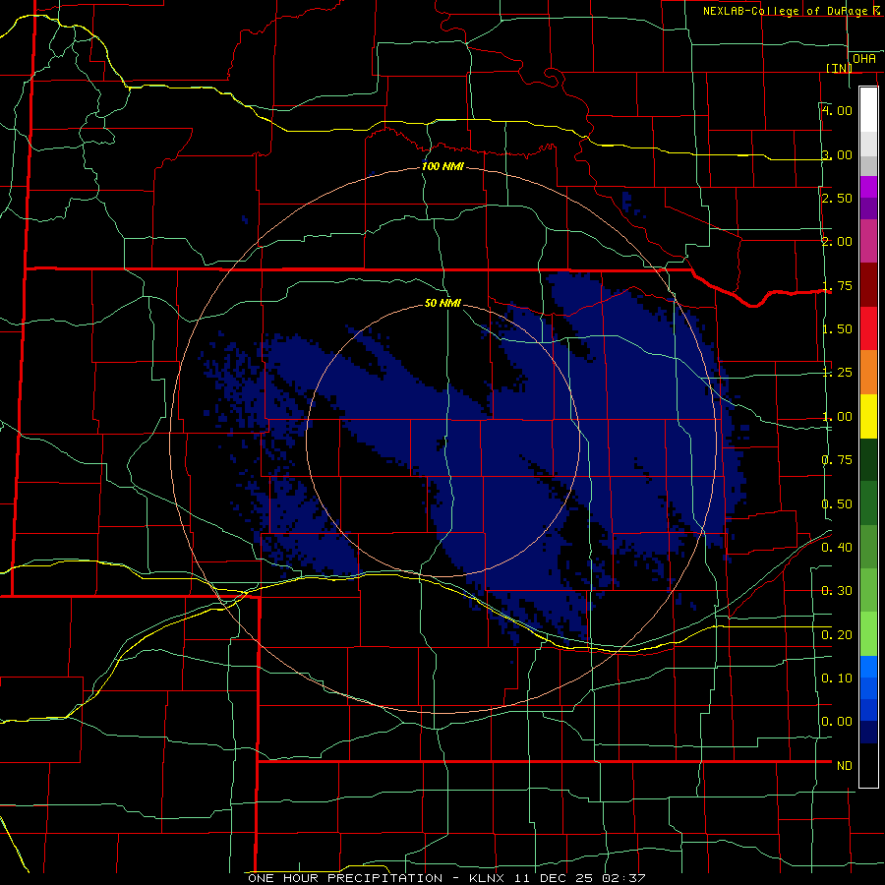
Task: Click the '3.00' legend value
Action: pos(837,154)
